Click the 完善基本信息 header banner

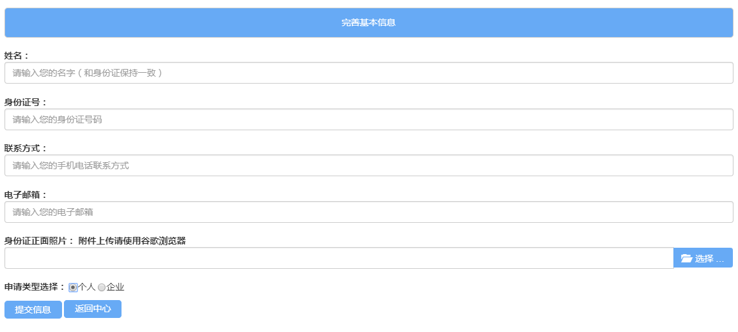[369, 22]
